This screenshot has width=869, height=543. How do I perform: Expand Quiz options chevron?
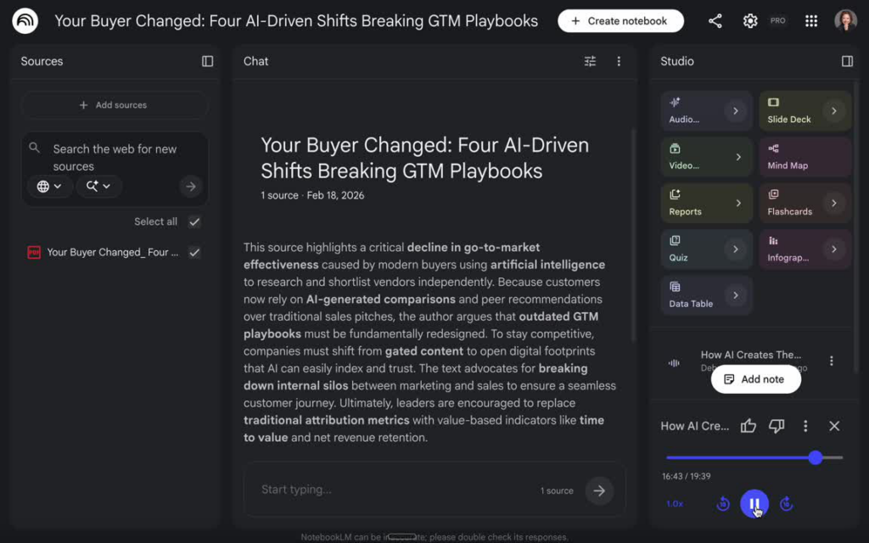[736, 249]
